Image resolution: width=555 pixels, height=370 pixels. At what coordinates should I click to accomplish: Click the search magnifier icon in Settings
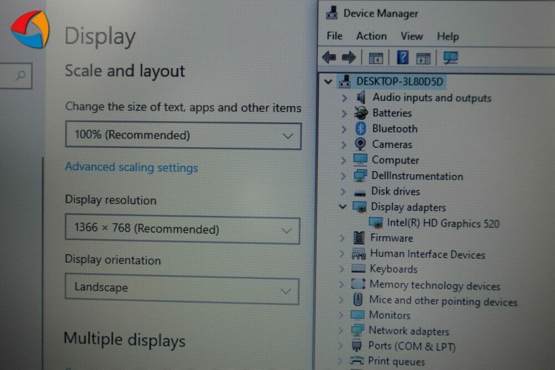coord(21,75)
